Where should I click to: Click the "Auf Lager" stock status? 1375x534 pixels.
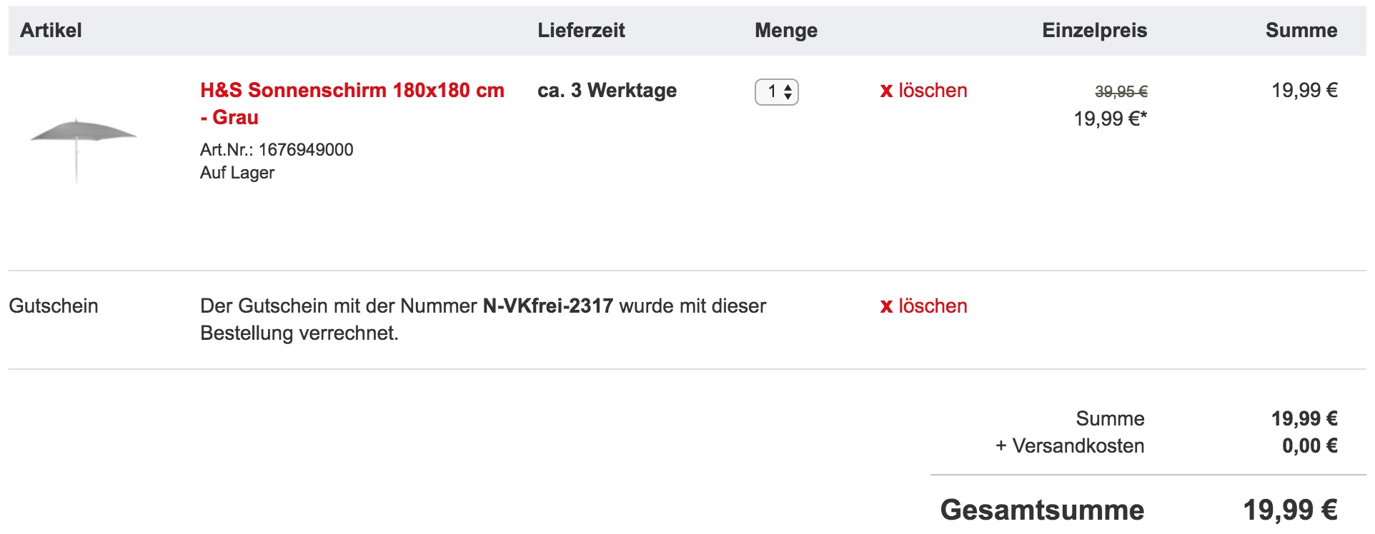(237, 173)
